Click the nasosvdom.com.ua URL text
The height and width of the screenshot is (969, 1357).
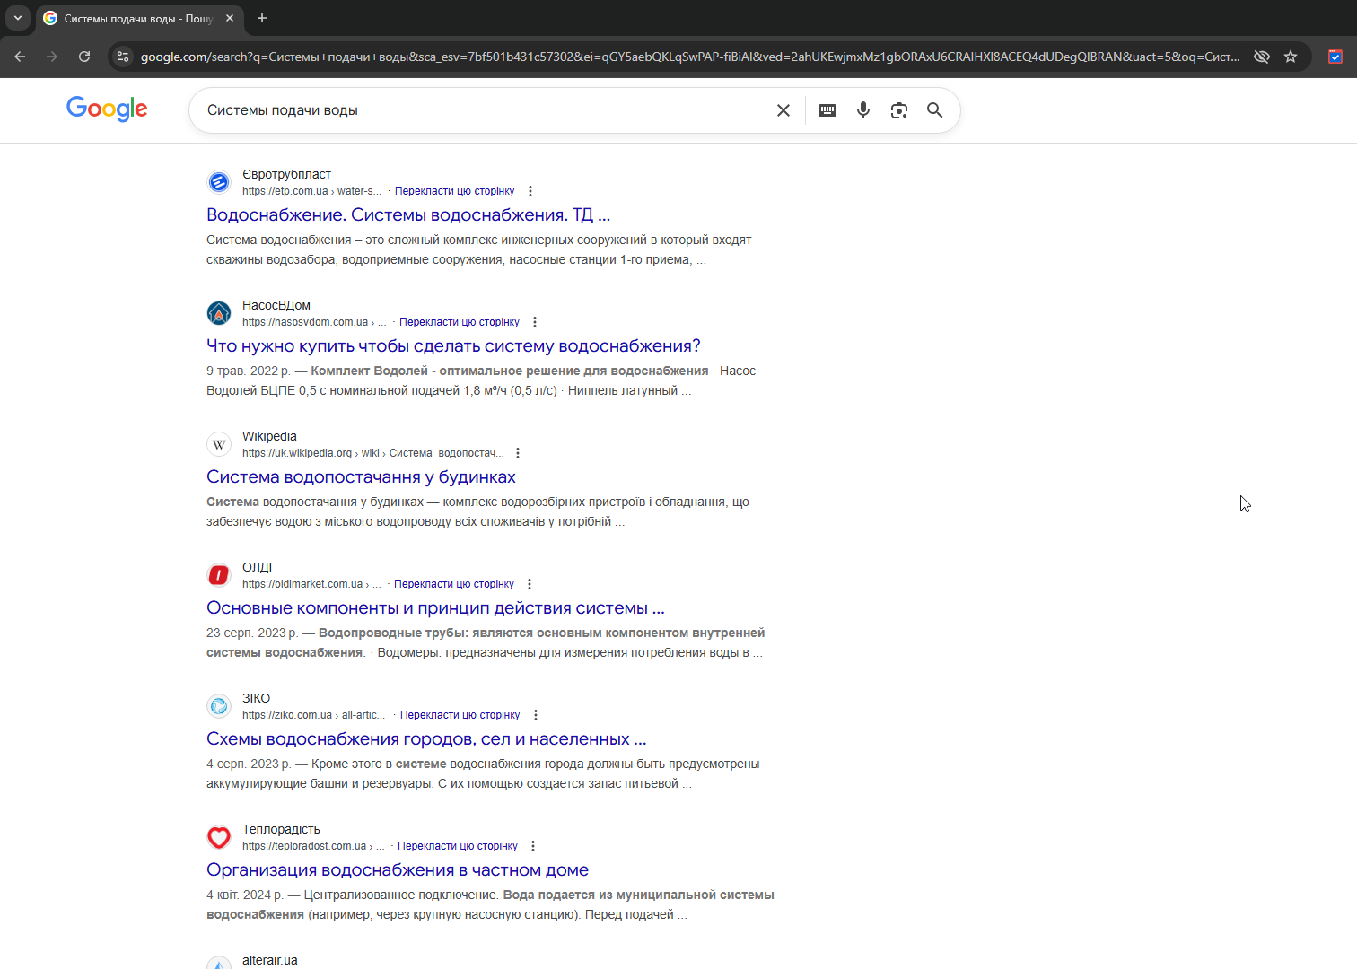pos(314,322)
